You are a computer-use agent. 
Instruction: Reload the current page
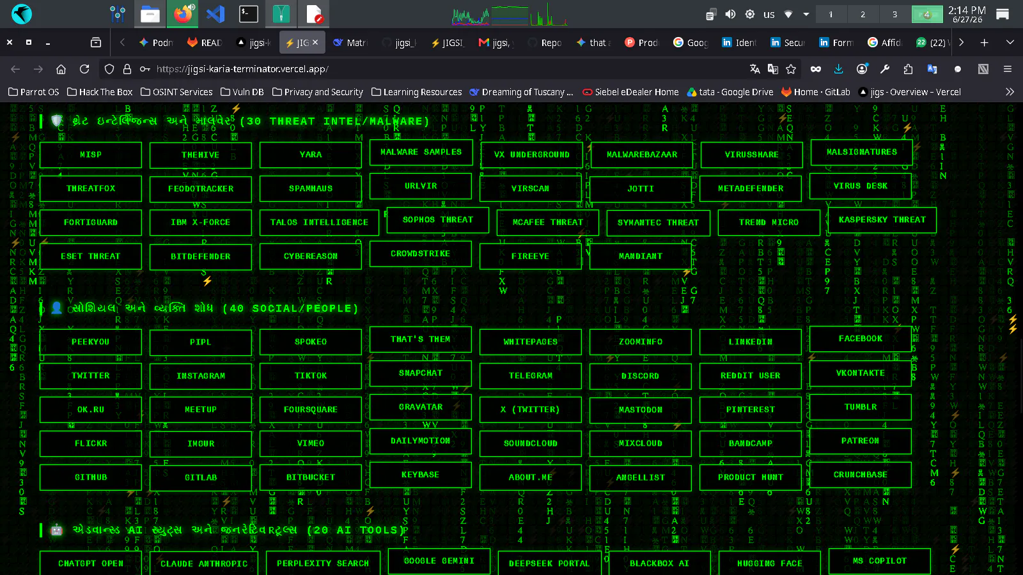pyautogui.click(x=84, y=69)
